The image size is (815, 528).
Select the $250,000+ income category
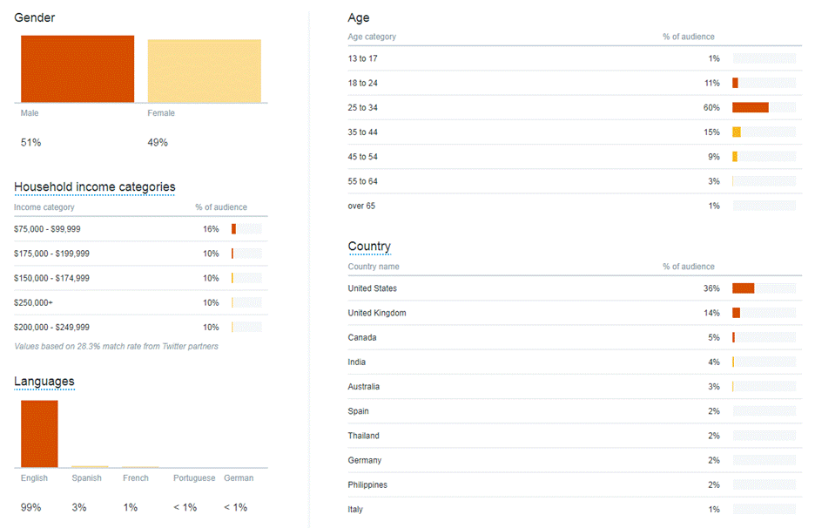coord(34,302)
